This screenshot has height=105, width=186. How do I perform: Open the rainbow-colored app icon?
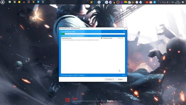pyautogui.click(x=126, y=2)
